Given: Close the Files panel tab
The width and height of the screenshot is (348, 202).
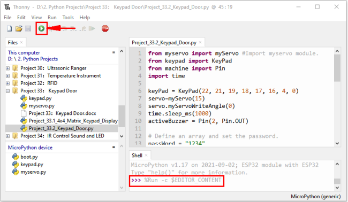Looking at the screenshot, I should pos(21,42).
